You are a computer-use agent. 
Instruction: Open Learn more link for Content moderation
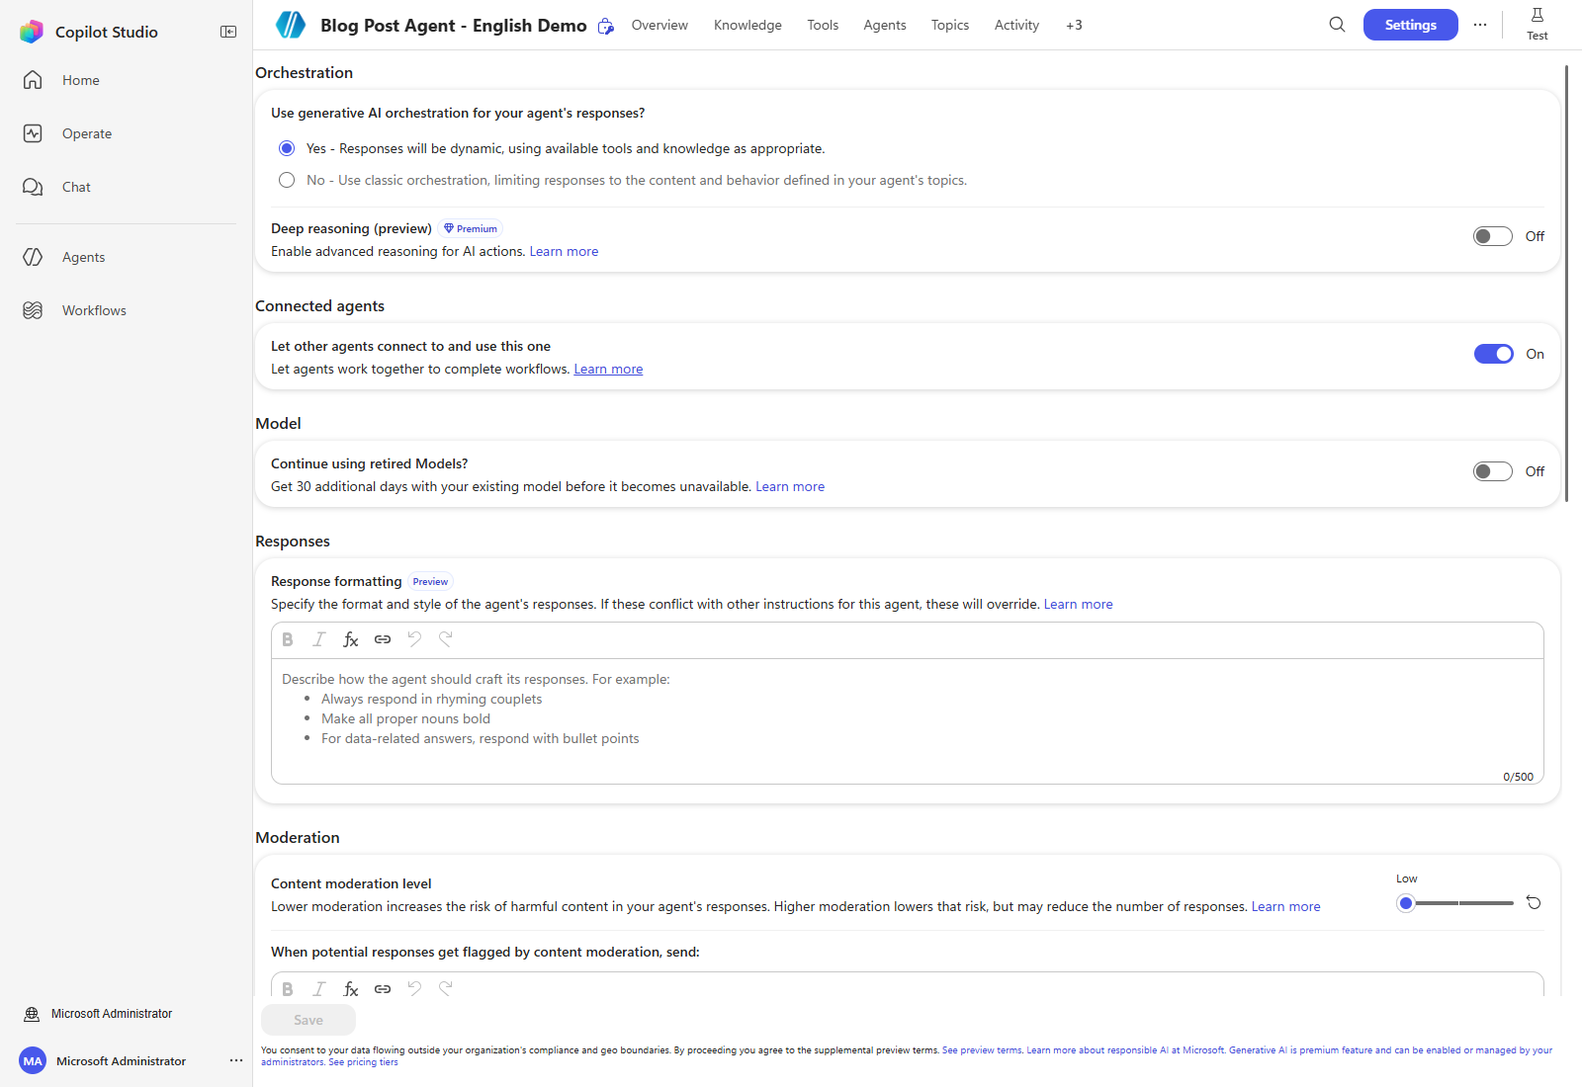click(x=1285, y=906)
